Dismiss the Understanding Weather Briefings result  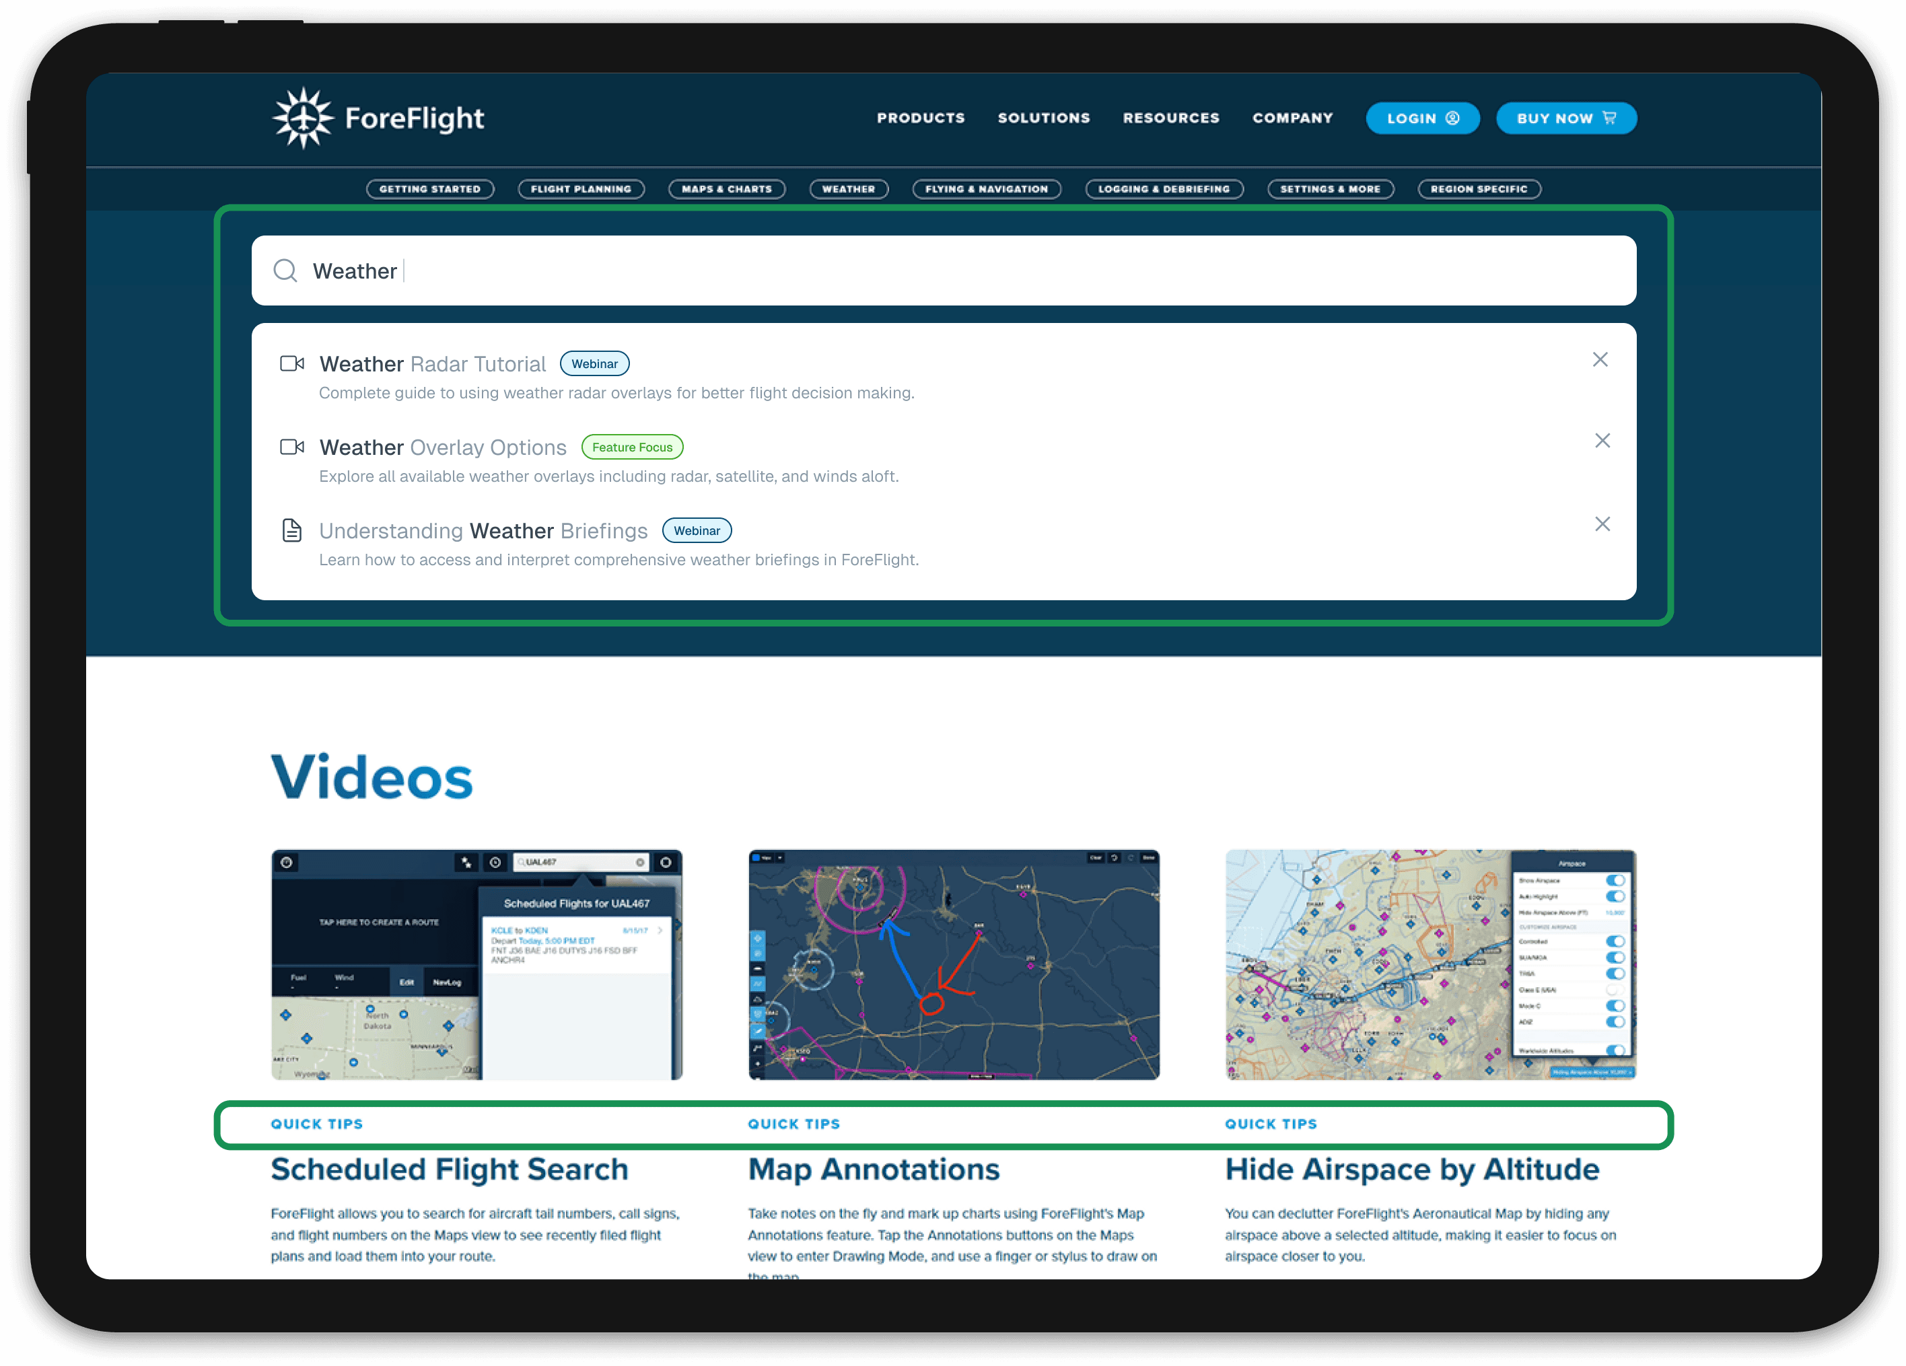point(1602,524)
